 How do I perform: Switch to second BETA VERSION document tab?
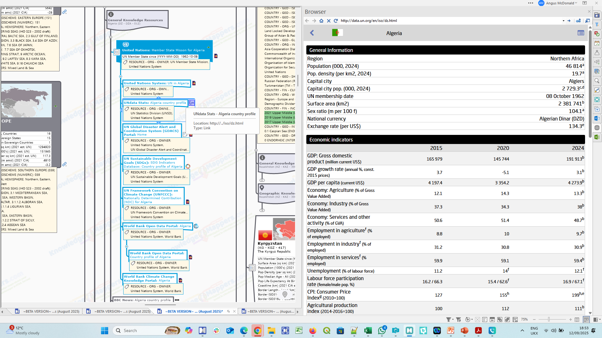119,311
